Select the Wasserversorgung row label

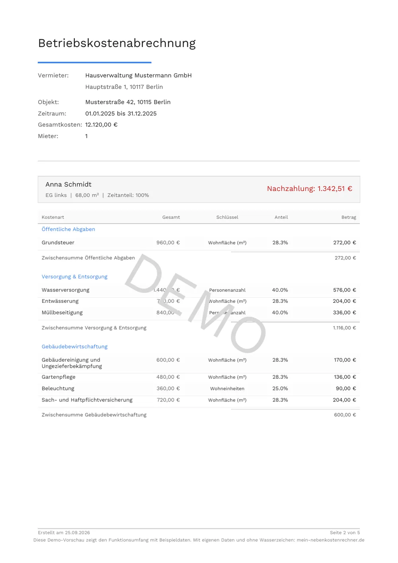click(x=66, y=290)
